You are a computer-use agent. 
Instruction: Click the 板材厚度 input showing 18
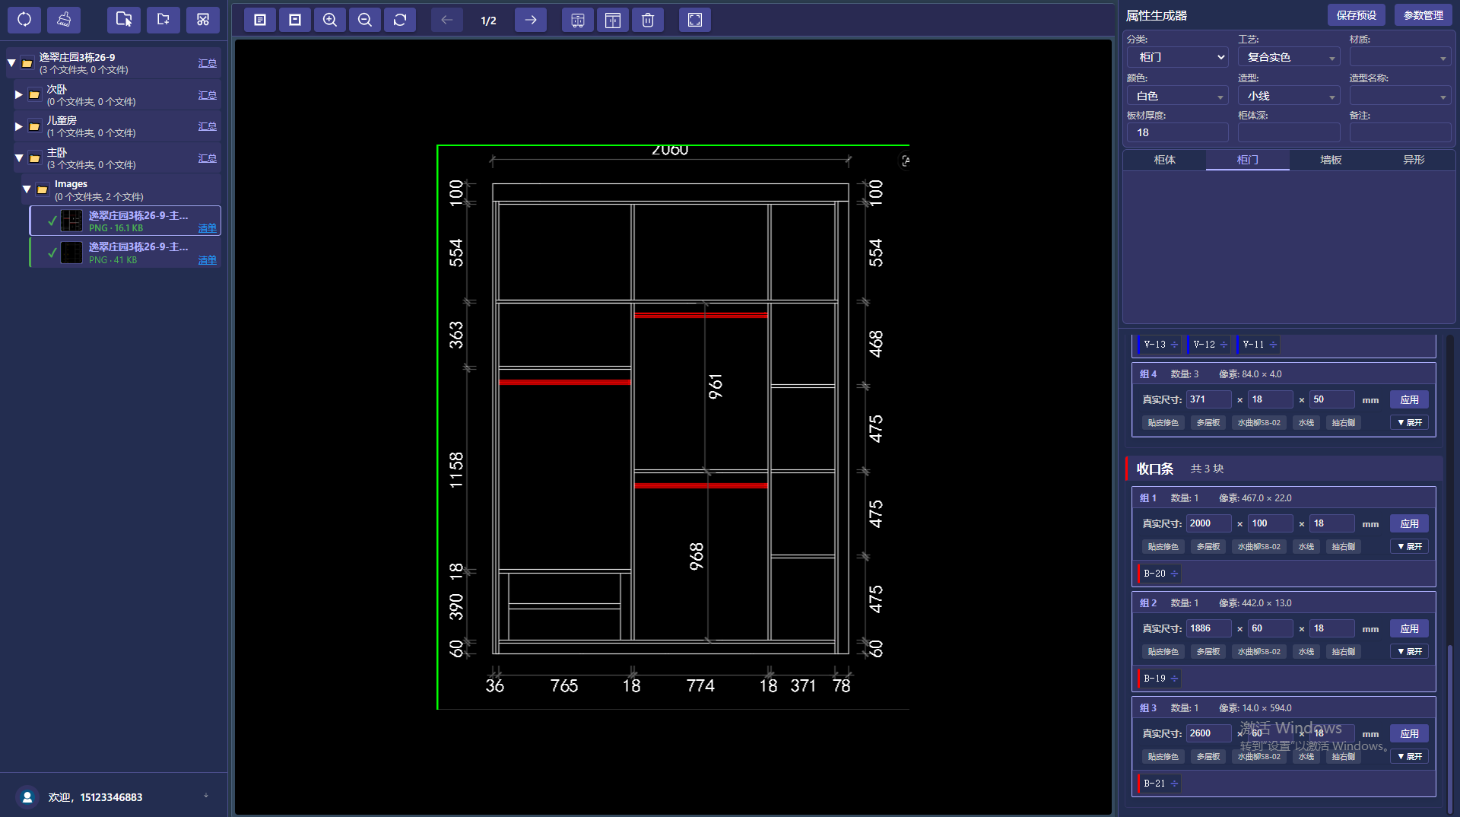(x=1178, y=132)
